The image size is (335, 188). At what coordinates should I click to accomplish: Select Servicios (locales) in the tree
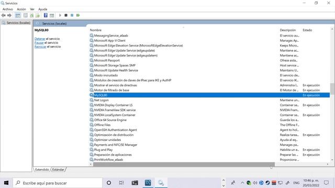click(18, 23)
